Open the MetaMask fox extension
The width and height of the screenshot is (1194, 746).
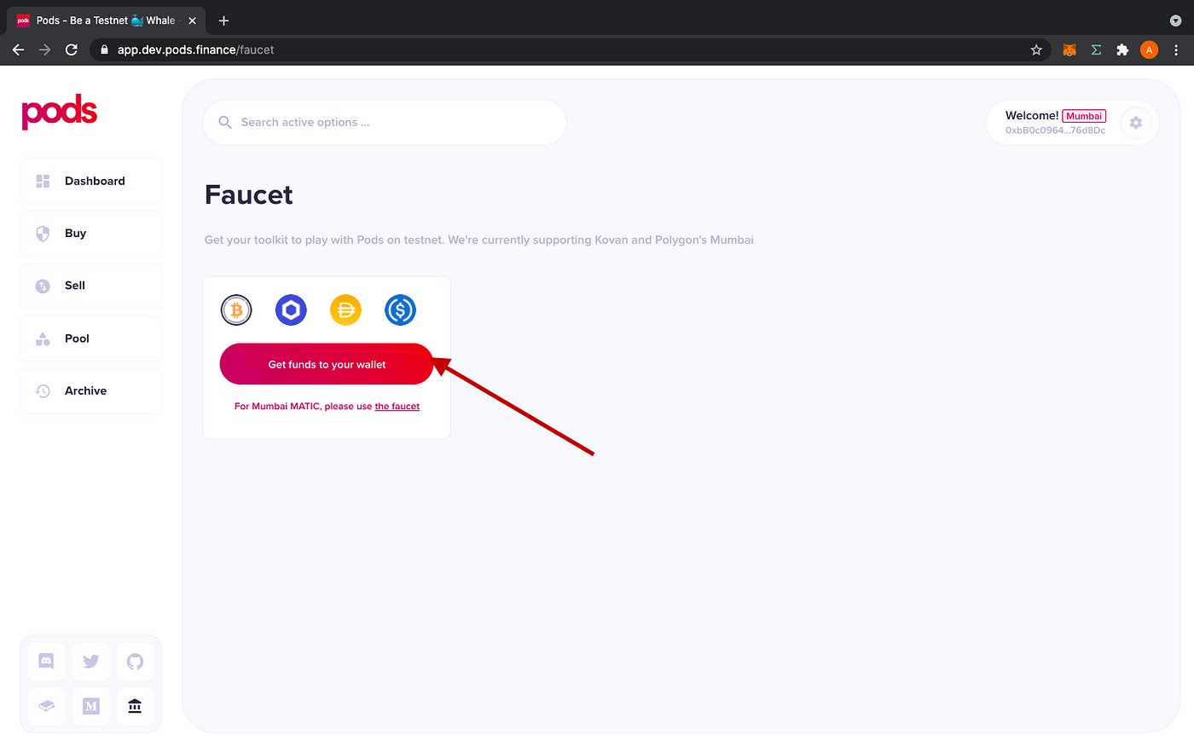[x=1069, y=49]
